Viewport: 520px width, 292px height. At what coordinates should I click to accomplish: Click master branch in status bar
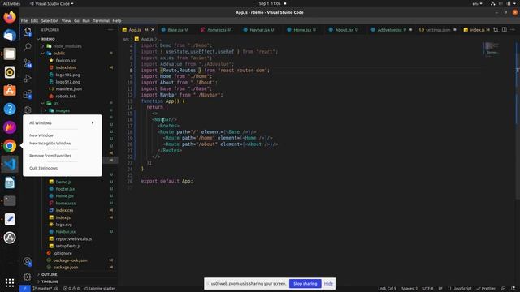[x=43, y=289]
